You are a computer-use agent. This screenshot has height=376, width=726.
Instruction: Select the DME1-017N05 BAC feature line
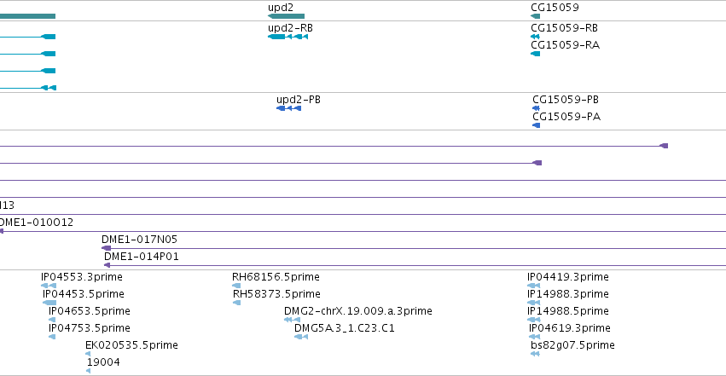point(414,248)
